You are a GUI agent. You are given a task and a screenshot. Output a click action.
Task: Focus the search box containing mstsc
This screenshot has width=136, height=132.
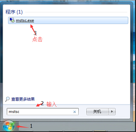[x=43, y=112]
